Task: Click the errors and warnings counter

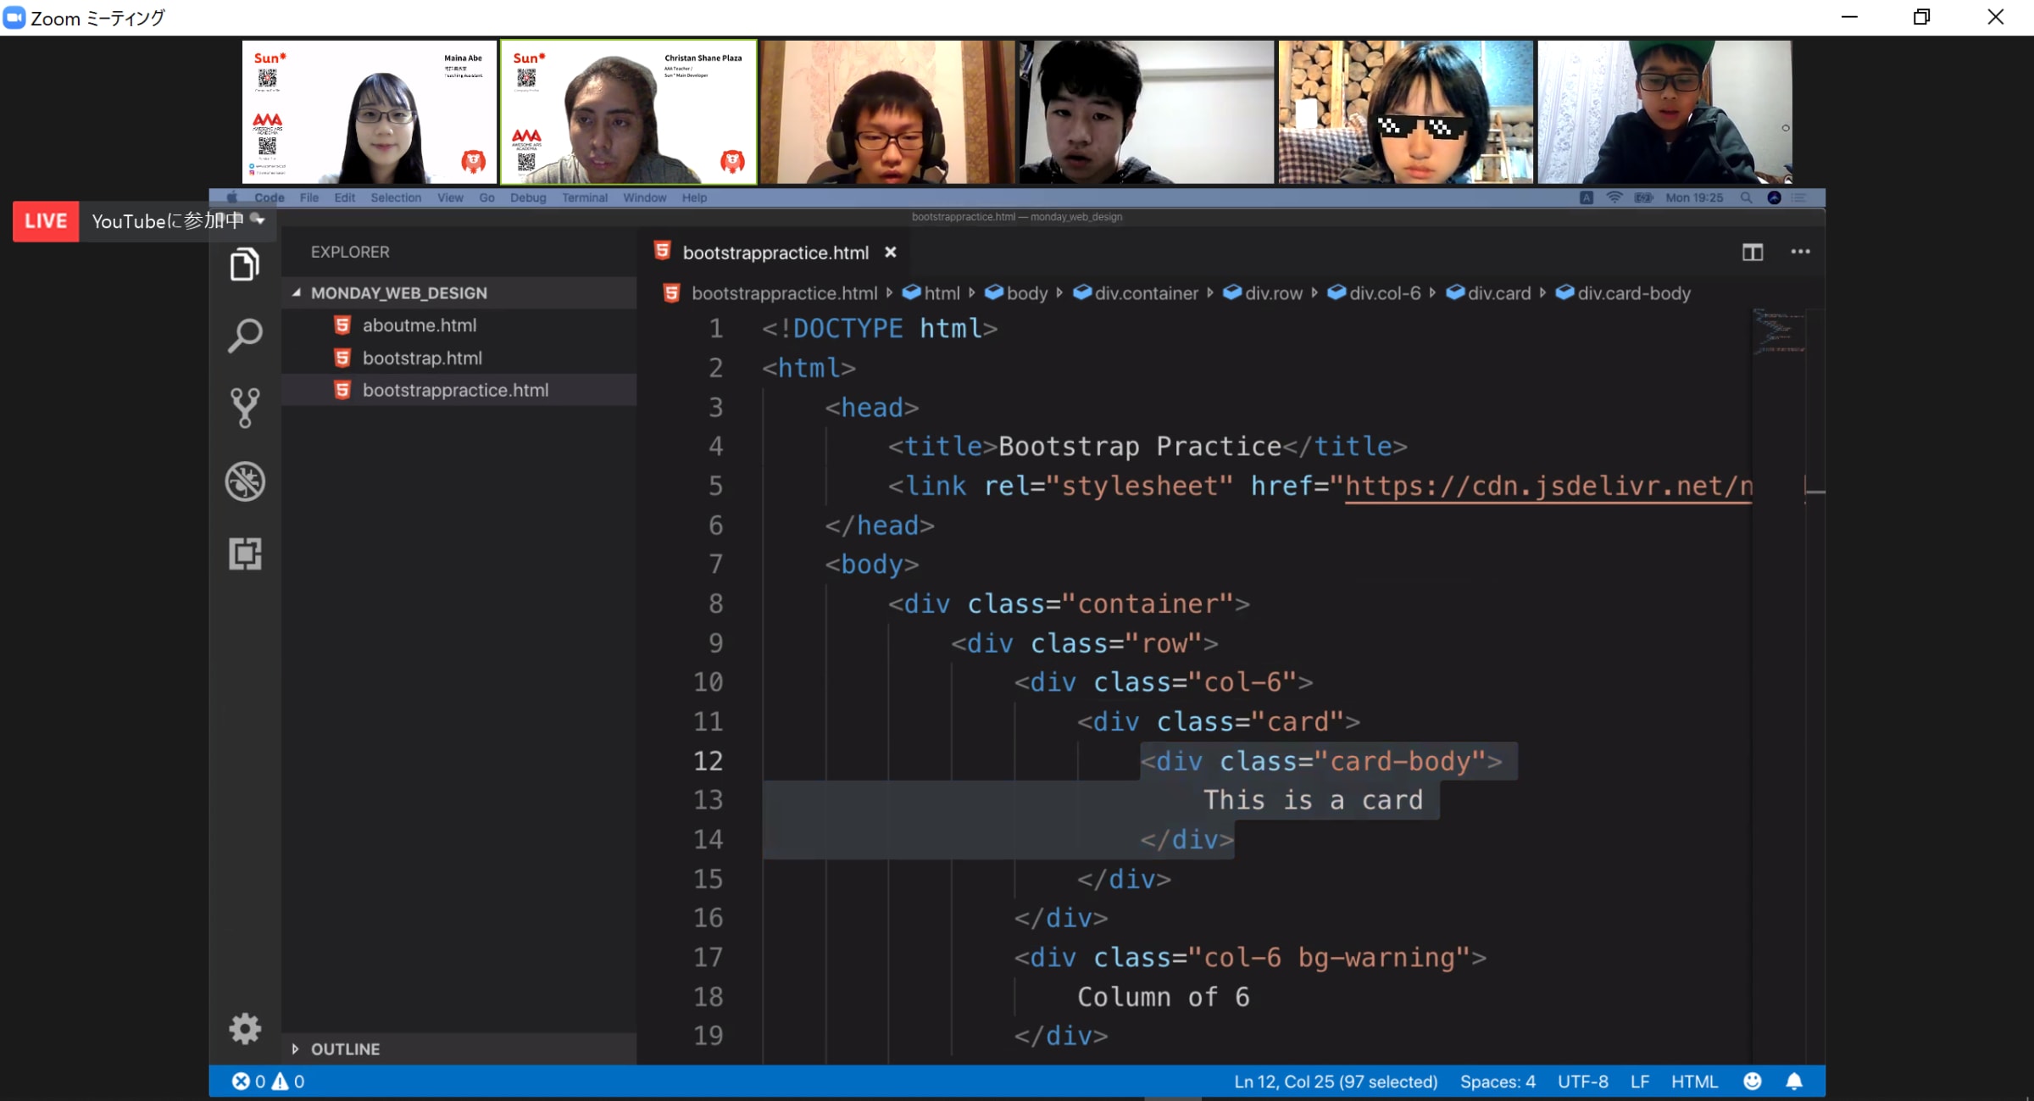Action: click(268, 1082)
